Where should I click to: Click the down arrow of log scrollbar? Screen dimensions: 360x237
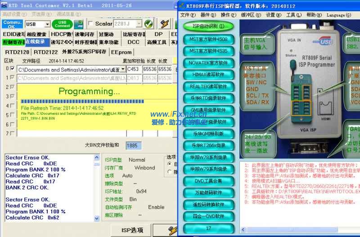(x=97, y=219)
